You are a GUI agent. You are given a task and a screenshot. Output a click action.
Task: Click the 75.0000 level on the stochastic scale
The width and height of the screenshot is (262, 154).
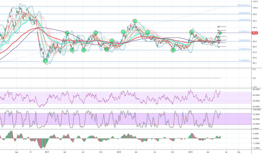(256, 114)
